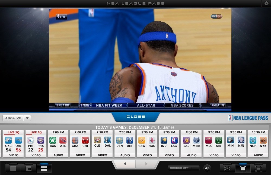This screenshot has width=271, height=175.
Task: Go to previous games page
Action: click(x=125, y=164)
